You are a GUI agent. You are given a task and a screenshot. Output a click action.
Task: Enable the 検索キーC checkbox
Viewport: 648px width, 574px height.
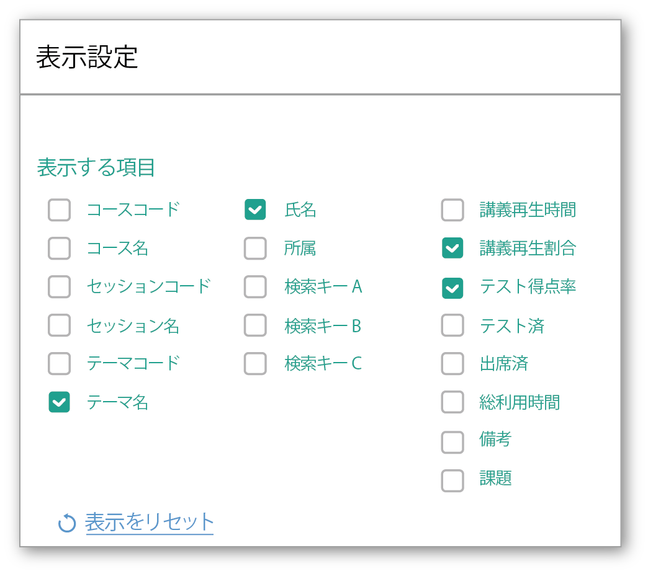255,364
